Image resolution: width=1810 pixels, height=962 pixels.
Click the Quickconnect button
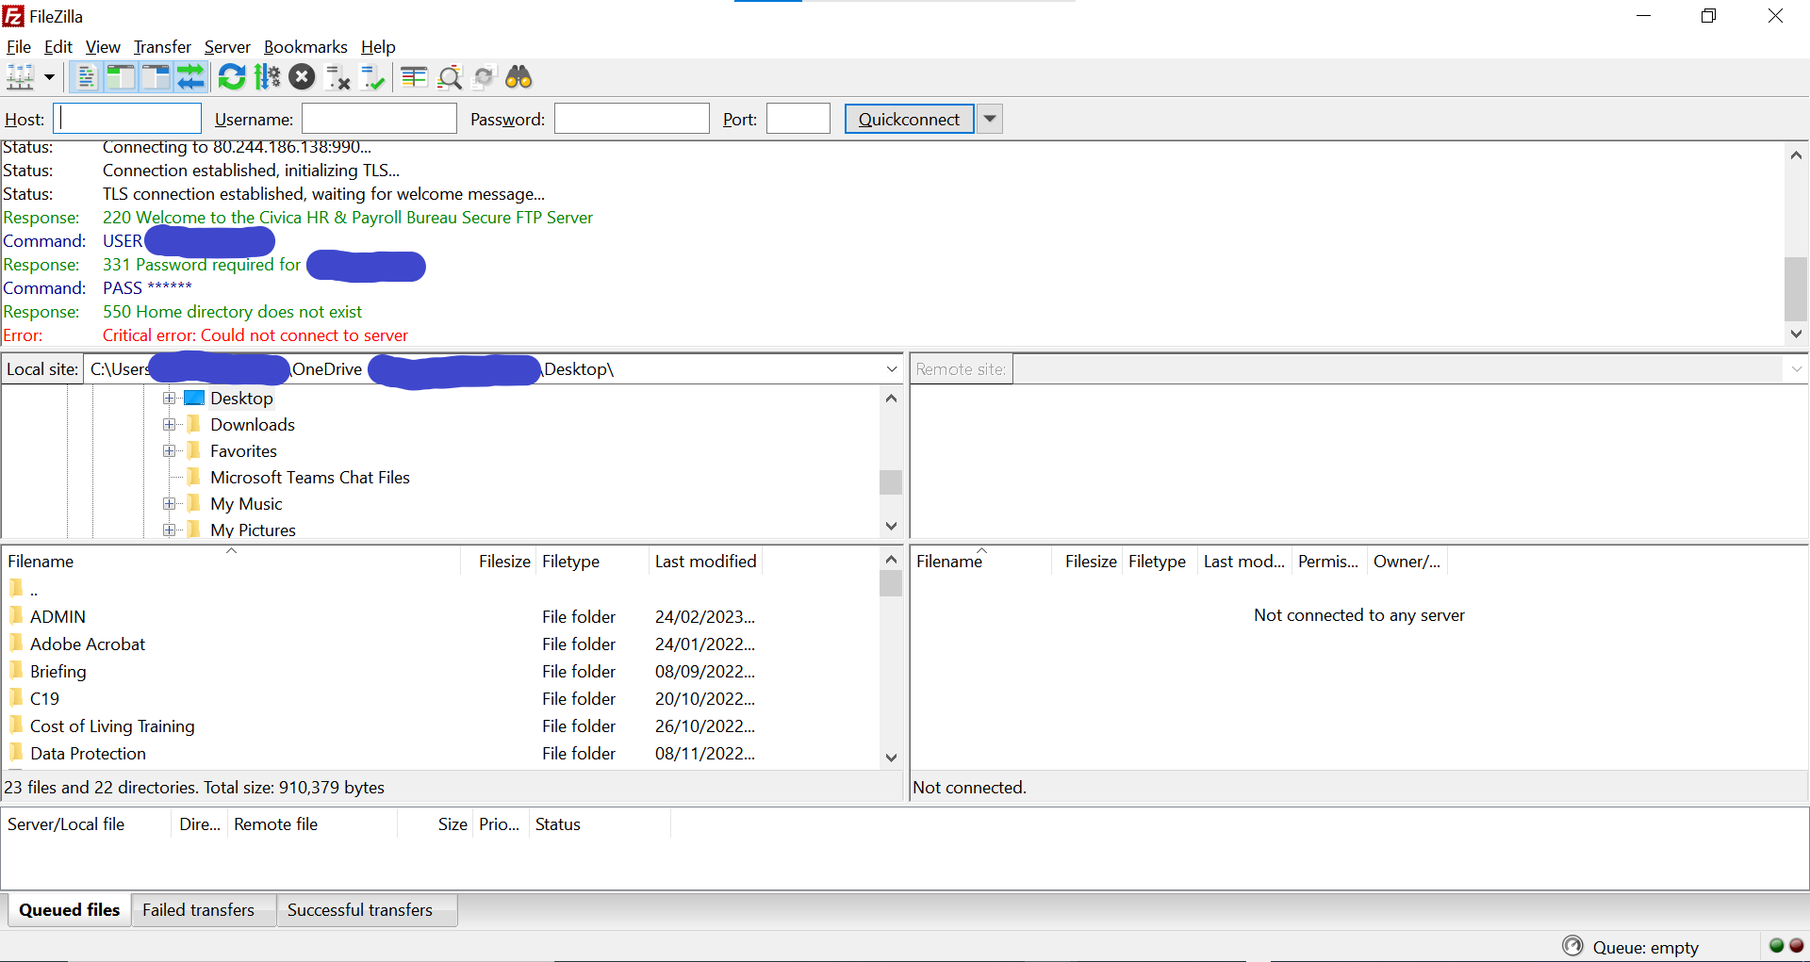pyautogui.click(x=909, y=119)
